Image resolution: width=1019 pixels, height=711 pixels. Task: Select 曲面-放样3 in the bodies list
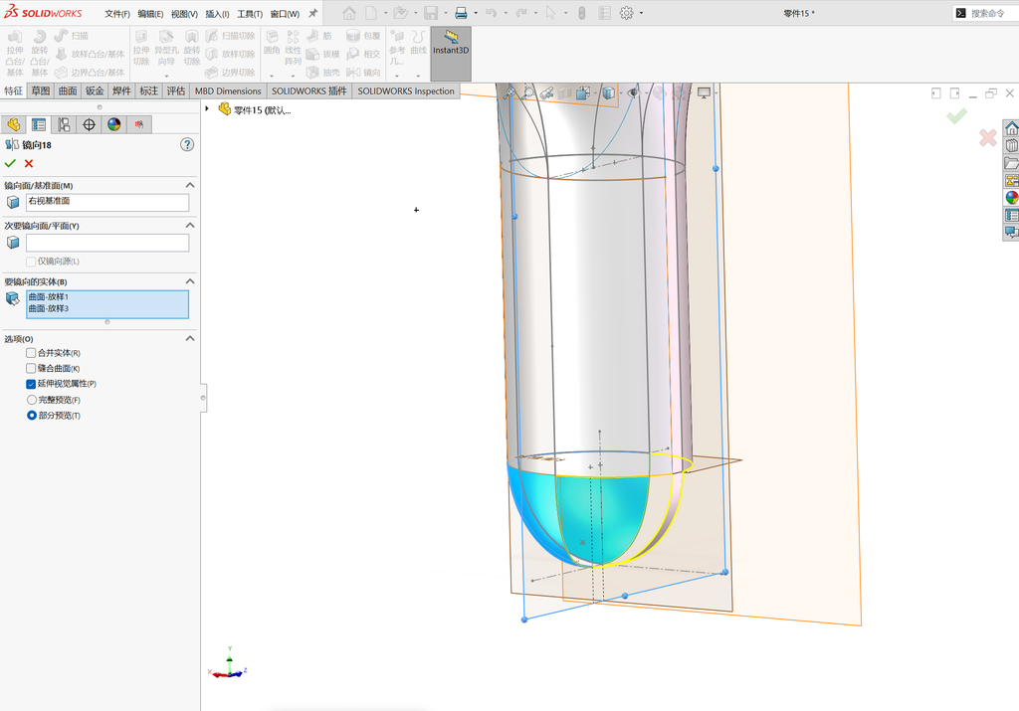tap(48, 308)
